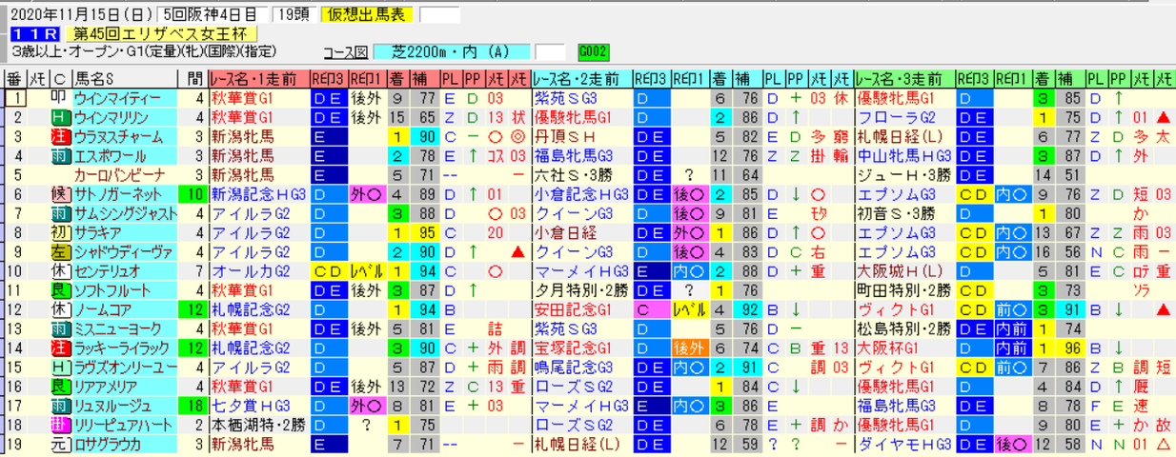Screen dimensions: 1176x457
Task: Click the magenta 掛 badge beside リリーピュアハート
Action: pyautogui.click(x=59, y=423)
